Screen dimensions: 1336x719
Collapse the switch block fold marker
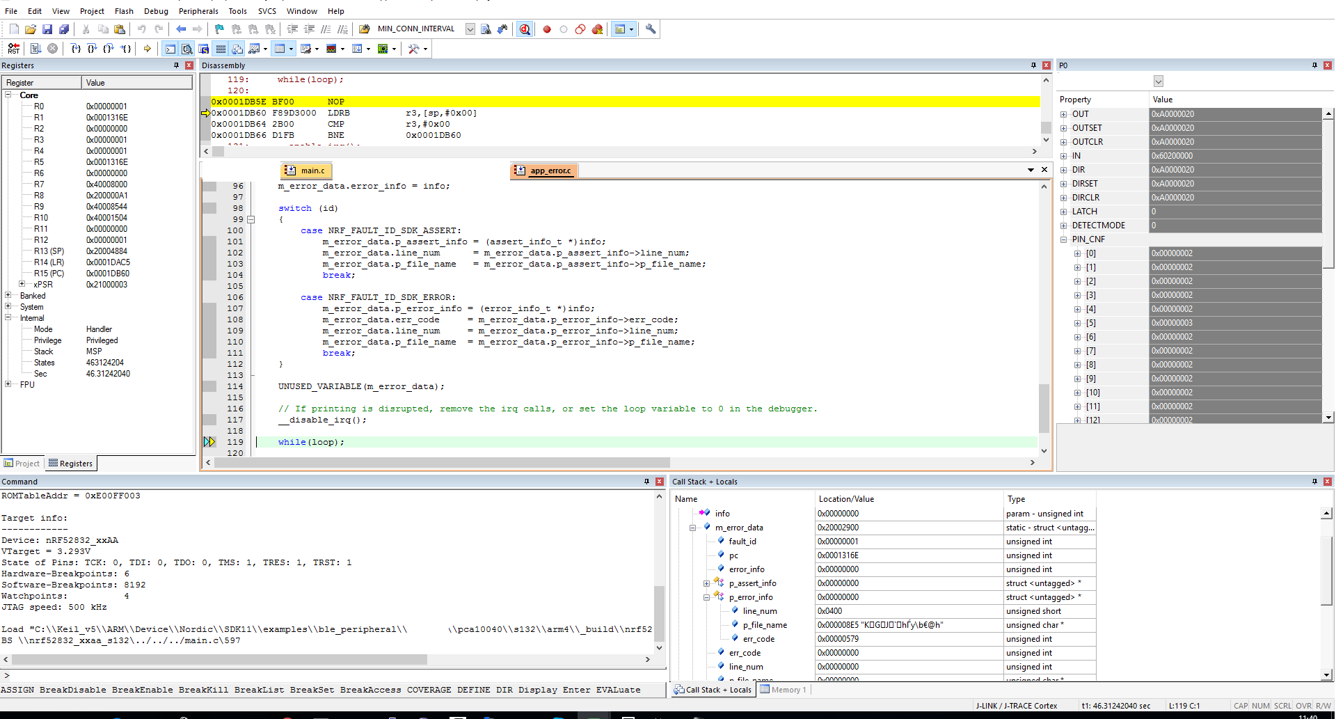click(x=251, y=219)
